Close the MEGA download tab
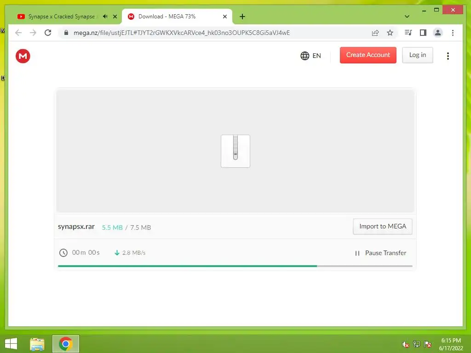The image size is (471, 353). (224, 17)
